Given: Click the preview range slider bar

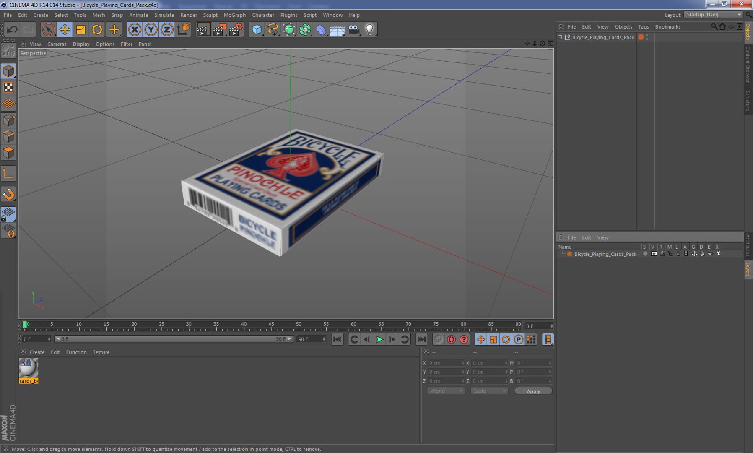Looking at the screenshot, I should (174, 339).
